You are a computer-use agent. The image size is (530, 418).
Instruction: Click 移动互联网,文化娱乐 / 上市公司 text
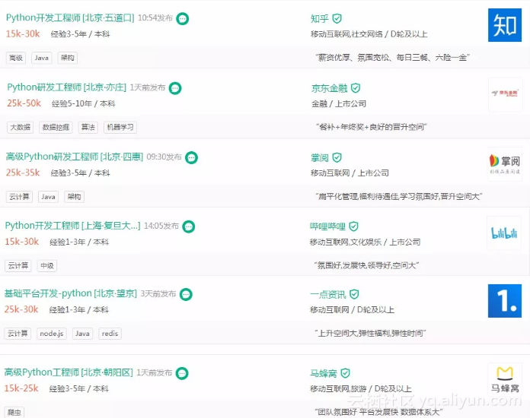(365, 242)
